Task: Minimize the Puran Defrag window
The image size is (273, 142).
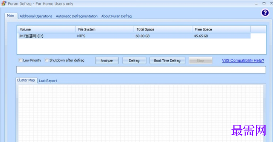Action: click(x=256, y=3)
